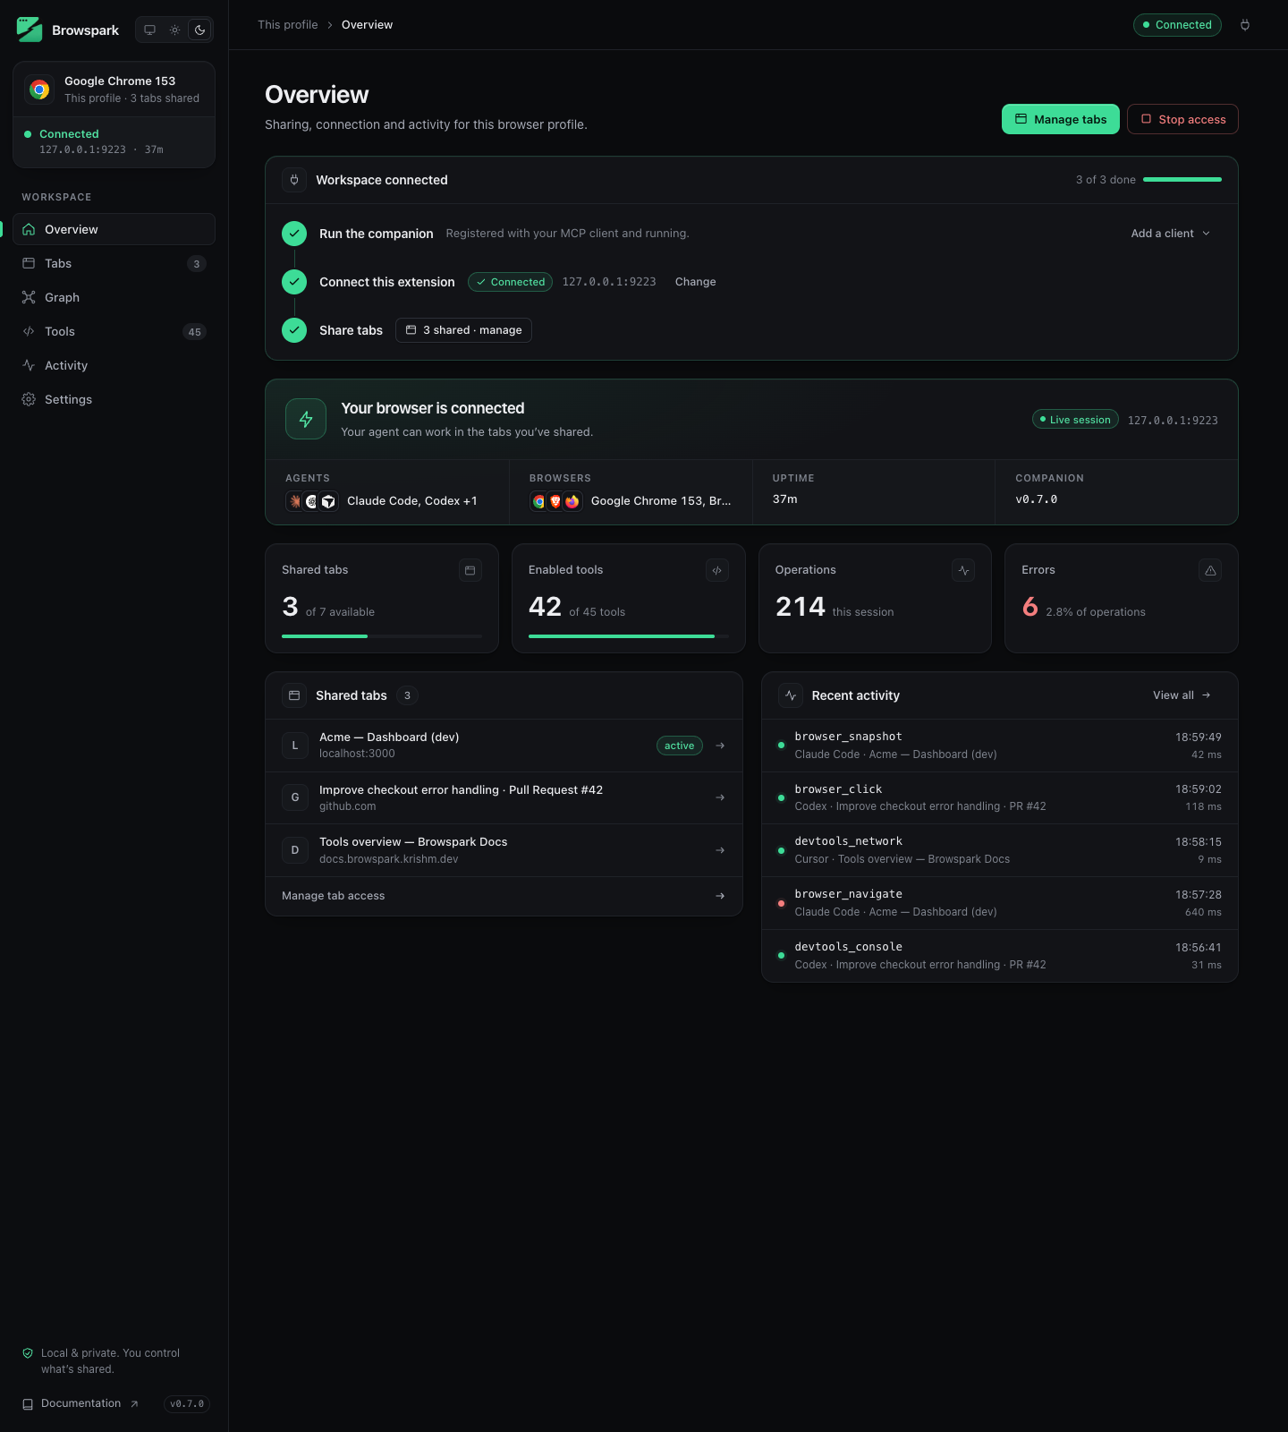Click View all recent activity
Screen dimensions: 1288x1432
point(1182,695)
